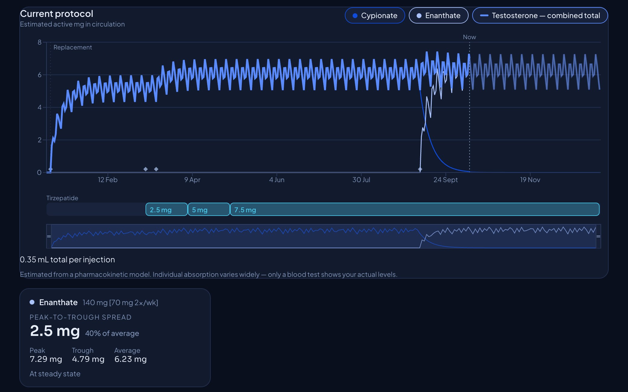Image resolution: width=628 pixels, height=392 pixels.
Task: Click the 40% of average text
Action: point(112,334)
